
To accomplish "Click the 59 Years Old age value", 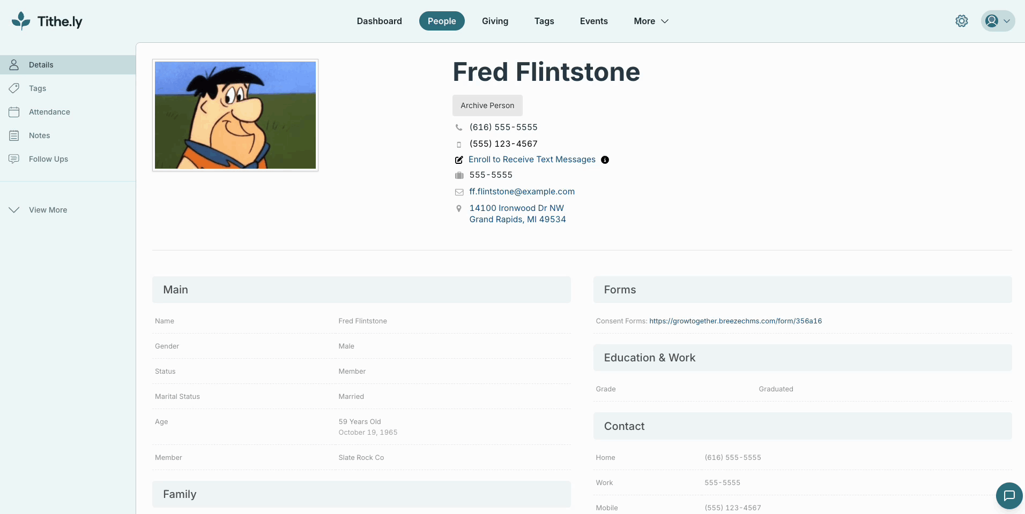I will click(x=360, y=422).
